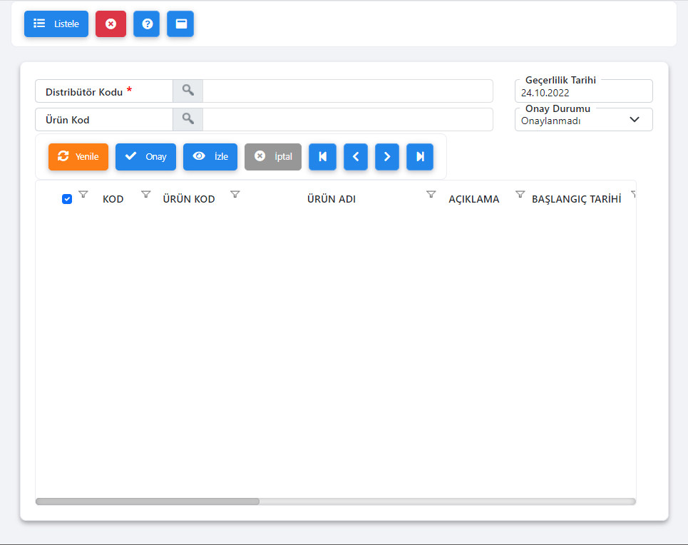
Task: Click the orange Yenile button
Action: [x=78, y=157]
